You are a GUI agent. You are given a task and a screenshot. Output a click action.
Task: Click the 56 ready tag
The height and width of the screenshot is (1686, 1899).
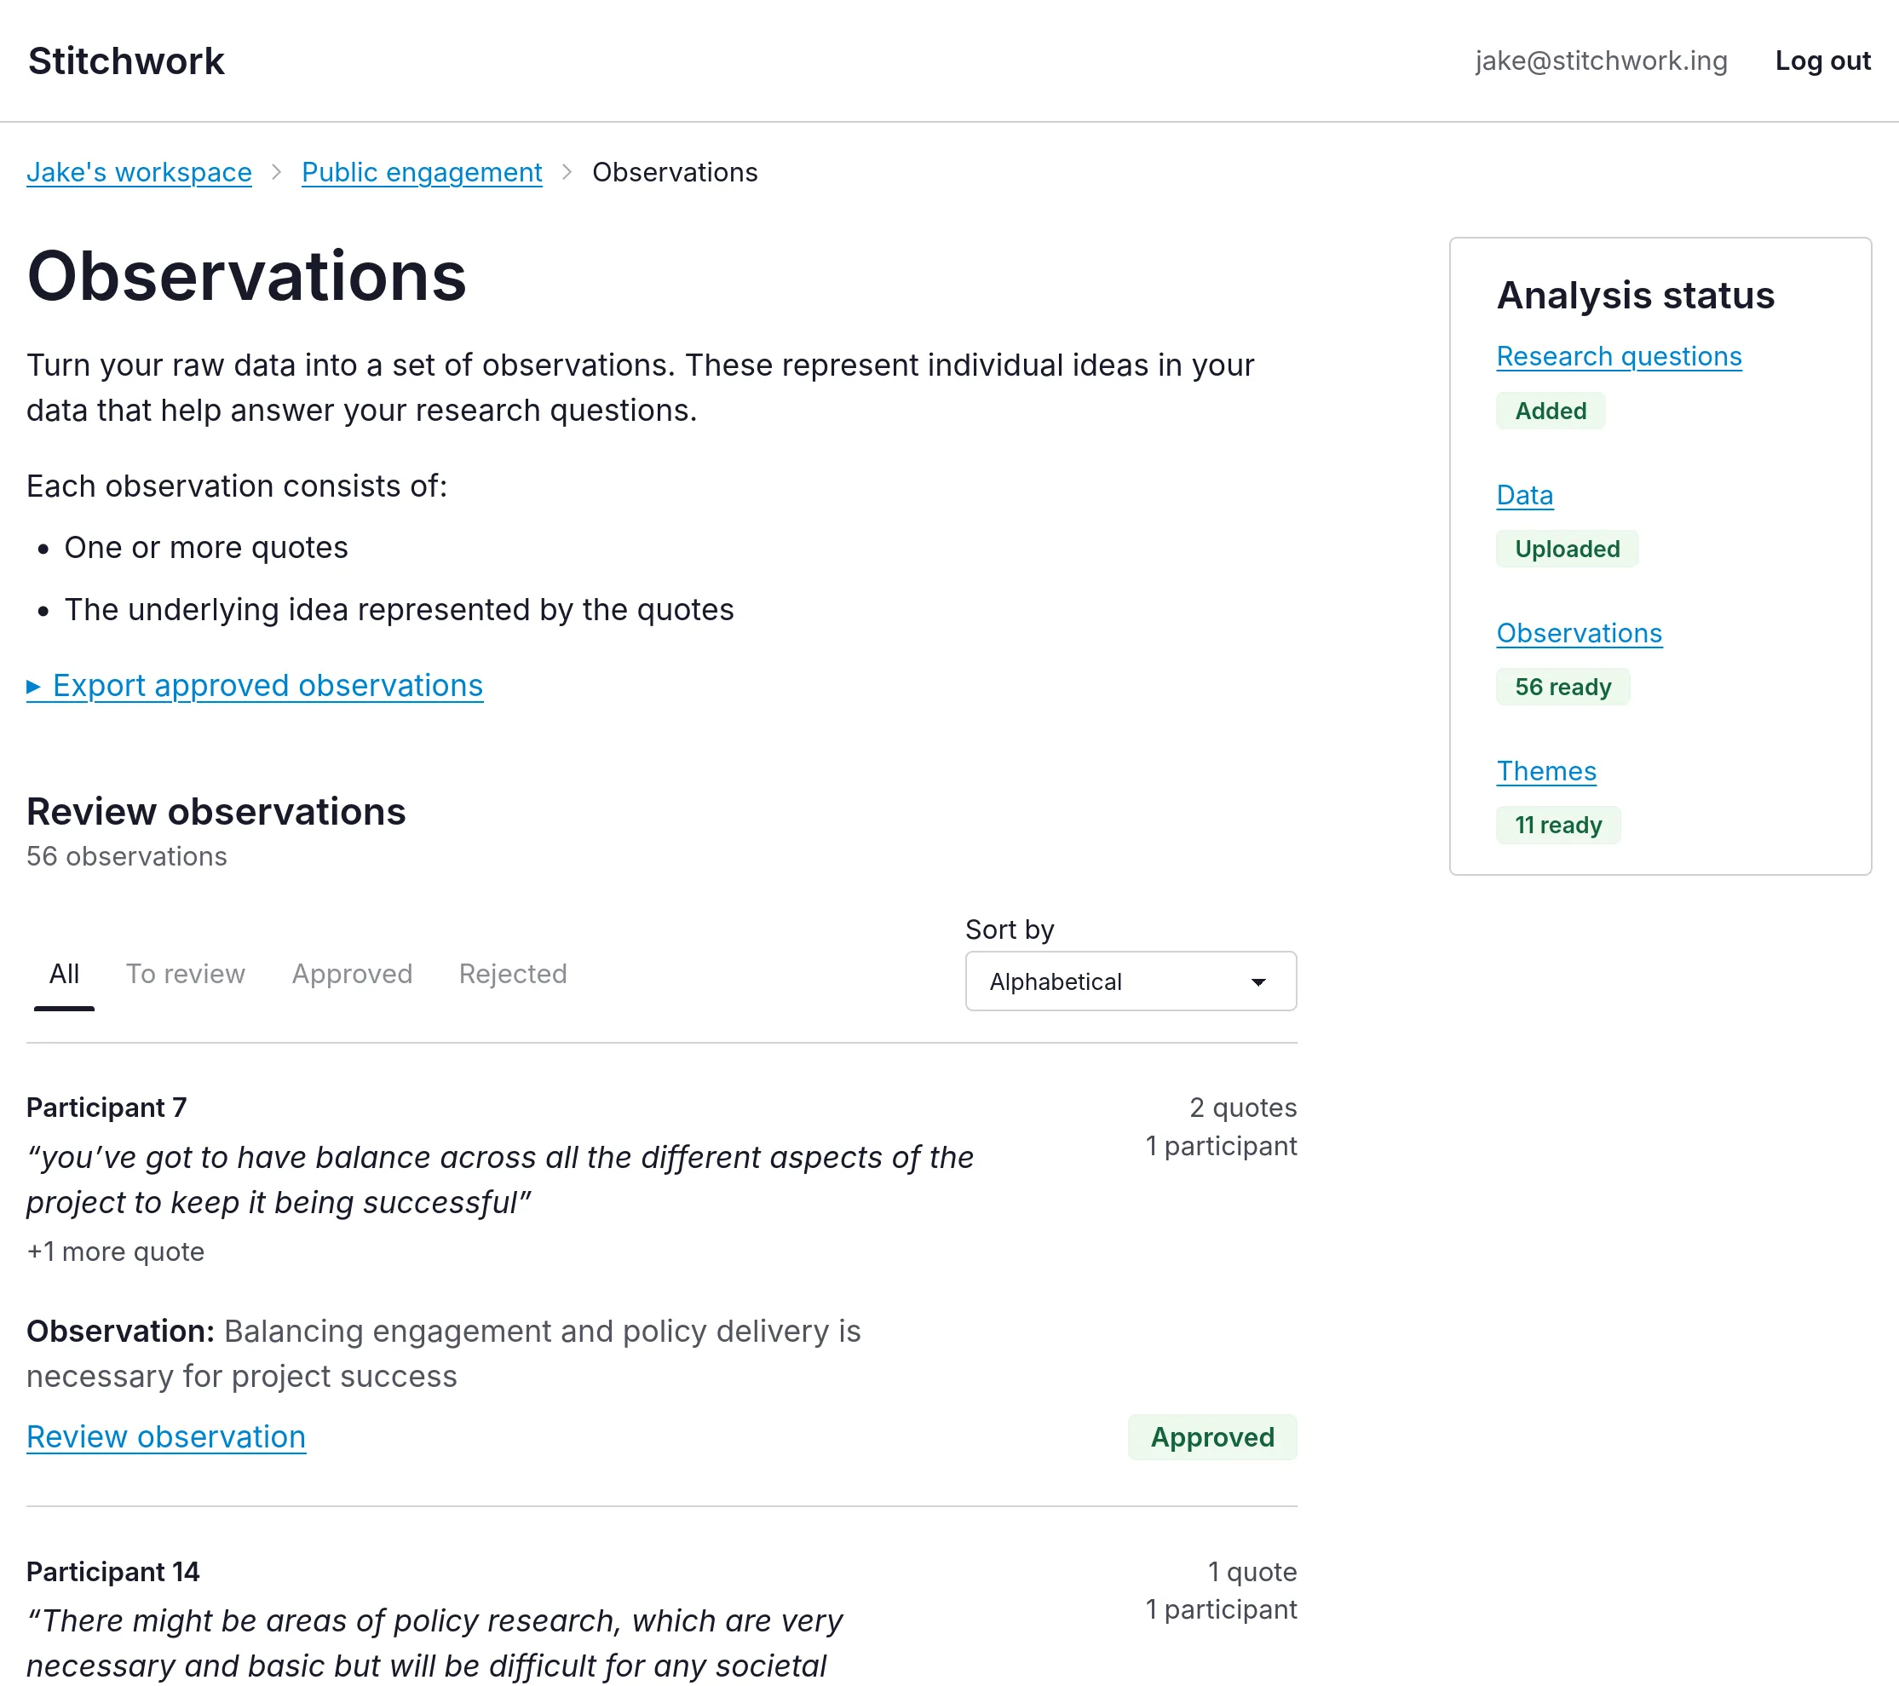1562,688
